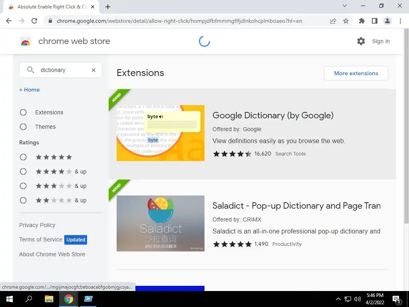This screenshot has width=409, height=307.
Task: Click the Search Tools category label
Action: 290,154
